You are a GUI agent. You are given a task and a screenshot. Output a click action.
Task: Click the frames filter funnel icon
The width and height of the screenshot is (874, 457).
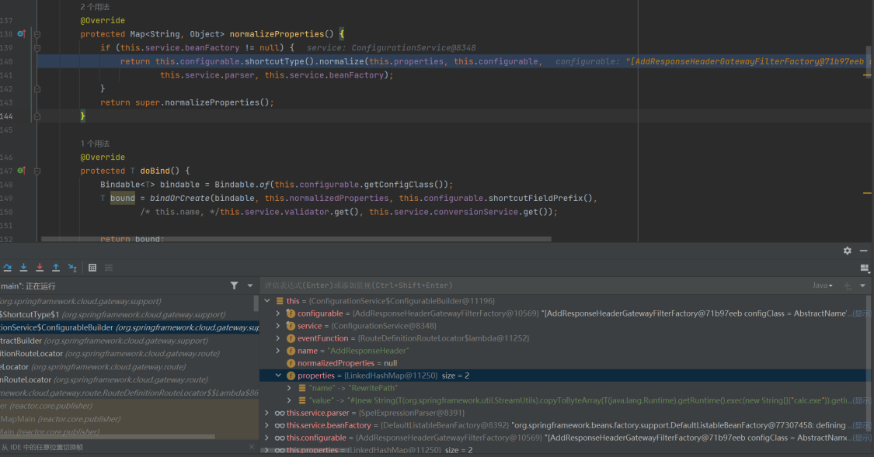[234, 286]
